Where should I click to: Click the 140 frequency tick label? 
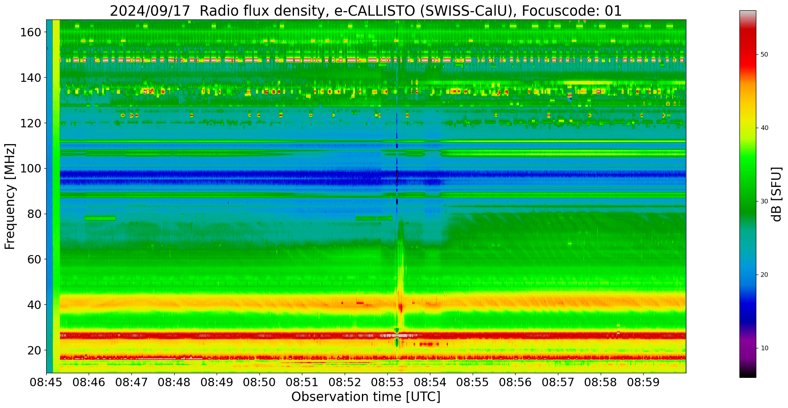pyautogui.click(x=31, y=78)
